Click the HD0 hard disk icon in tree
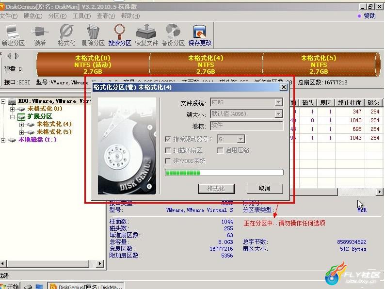Image resolution: width=385 pixels, height=289 pixels. click(12, 101)
